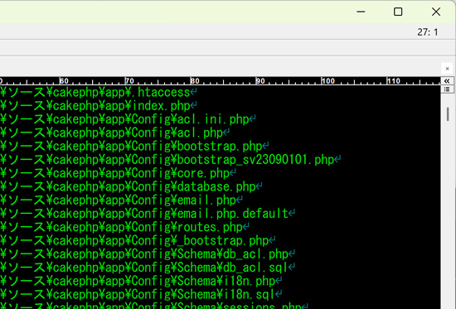Click the double-chevron collapse button beside the ruler

447,81
